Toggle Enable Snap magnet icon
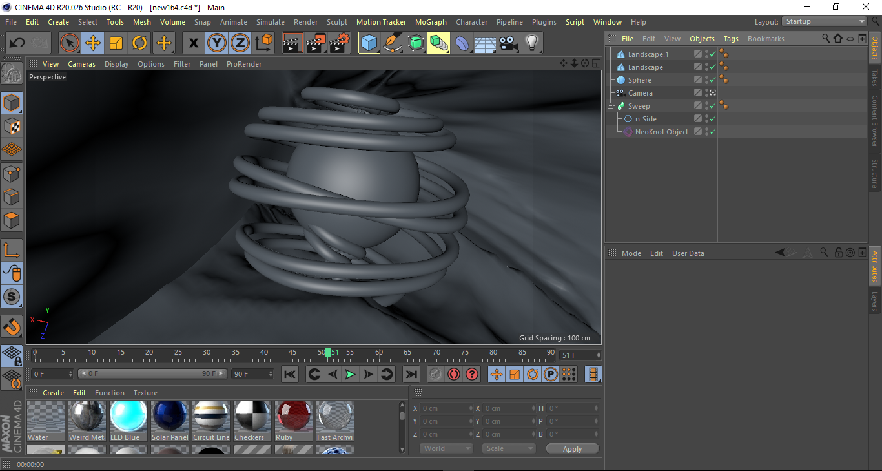 point(12,326)
